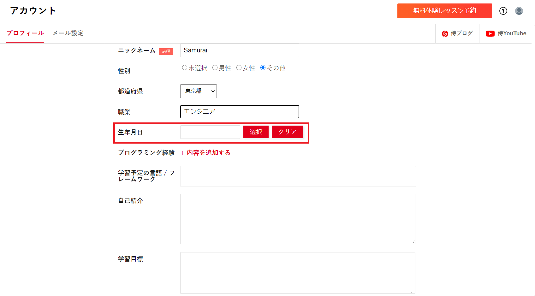
Task: Select the 未選択 gender radio button
Action: tap(185, 68)
